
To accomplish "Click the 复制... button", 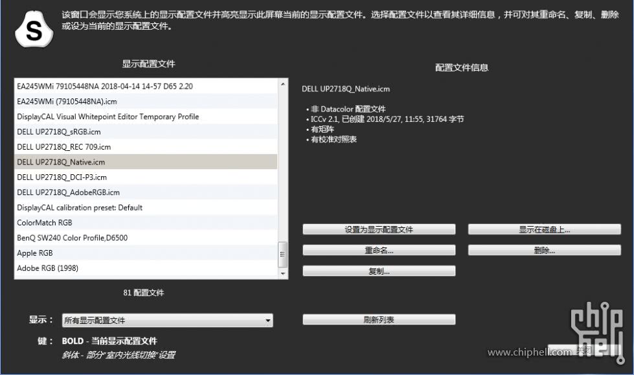I will (x=379, y=271).
